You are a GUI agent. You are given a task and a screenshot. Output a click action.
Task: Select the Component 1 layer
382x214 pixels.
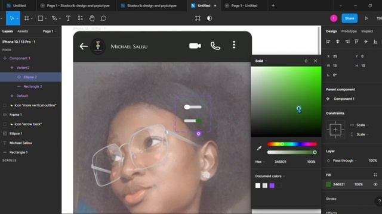click(x=20, y=58)
